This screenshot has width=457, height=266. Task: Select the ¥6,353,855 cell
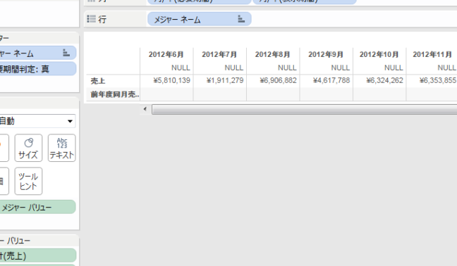438,80
